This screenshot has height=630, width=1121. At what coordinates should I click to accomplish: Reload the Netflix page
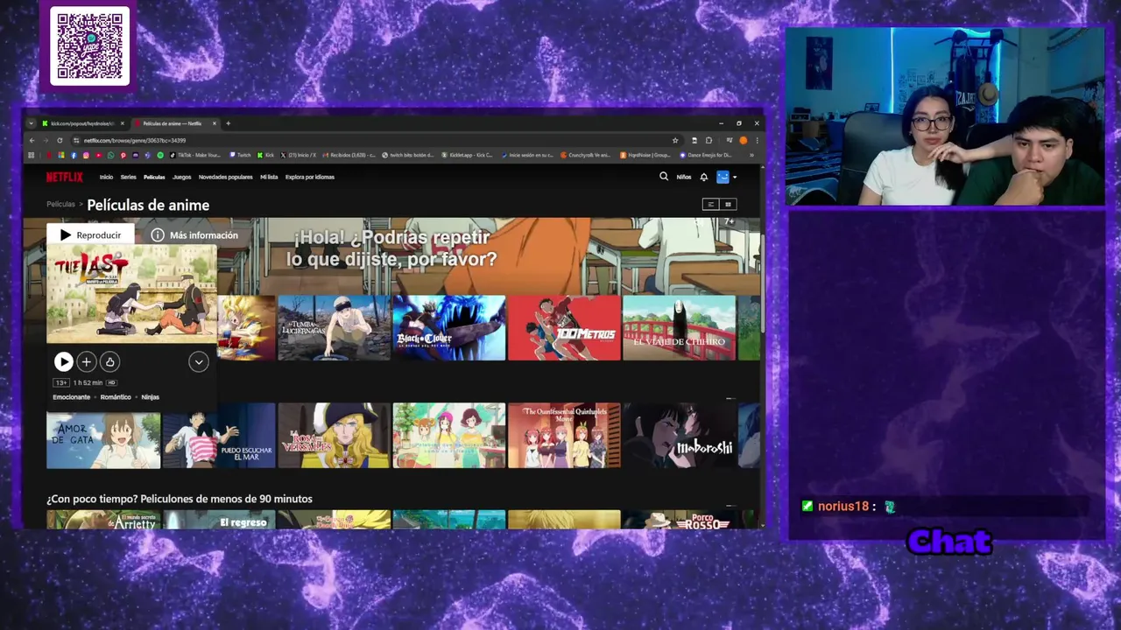pyautogui.click(x=60, y=140)
